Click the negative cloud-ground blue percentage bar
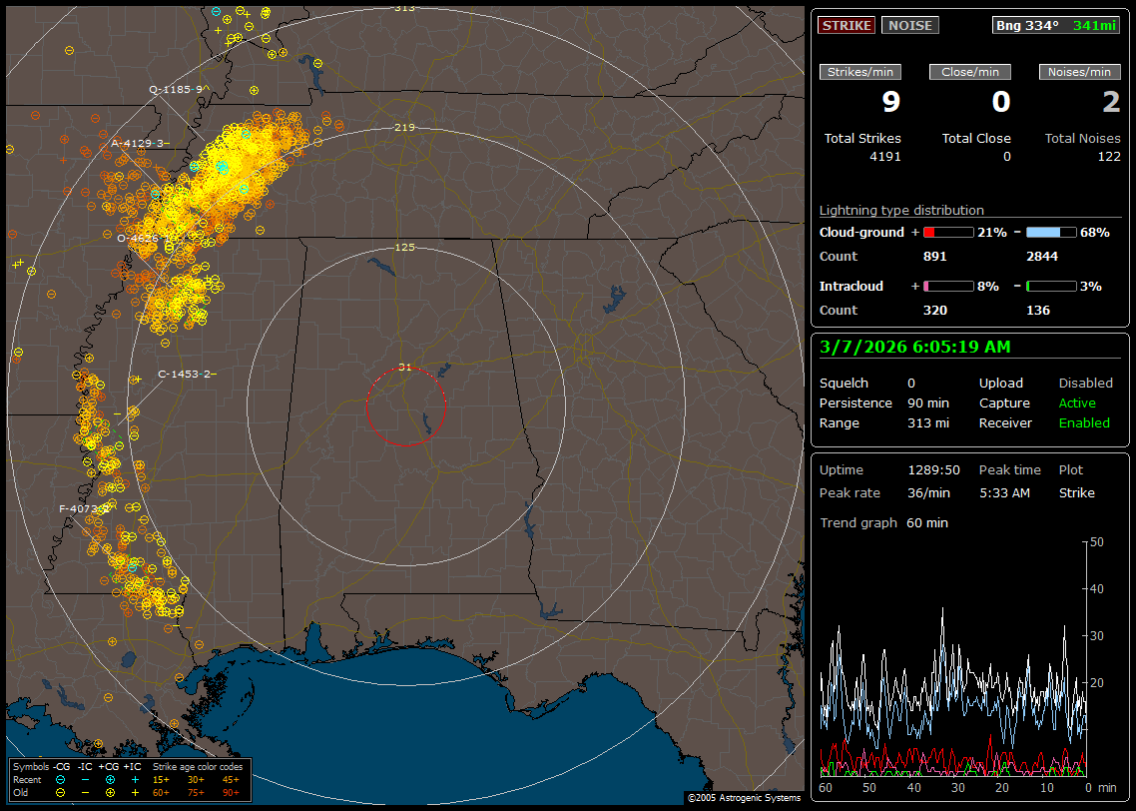 pos(1050,232)
